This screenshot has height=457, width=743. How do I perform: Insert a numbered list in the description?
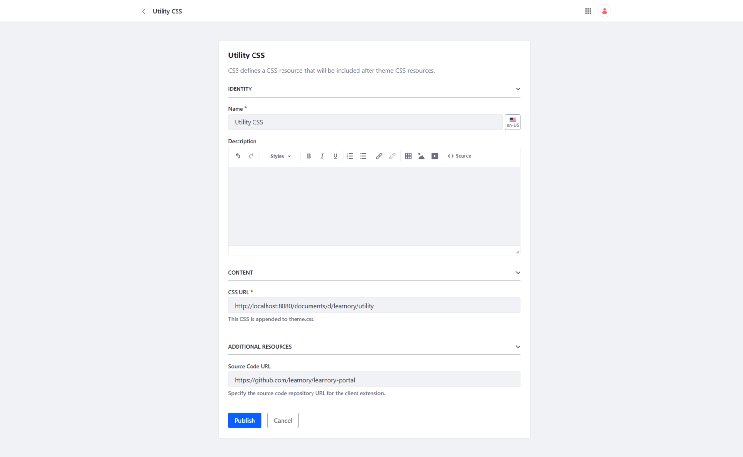(x=350, y=156)
